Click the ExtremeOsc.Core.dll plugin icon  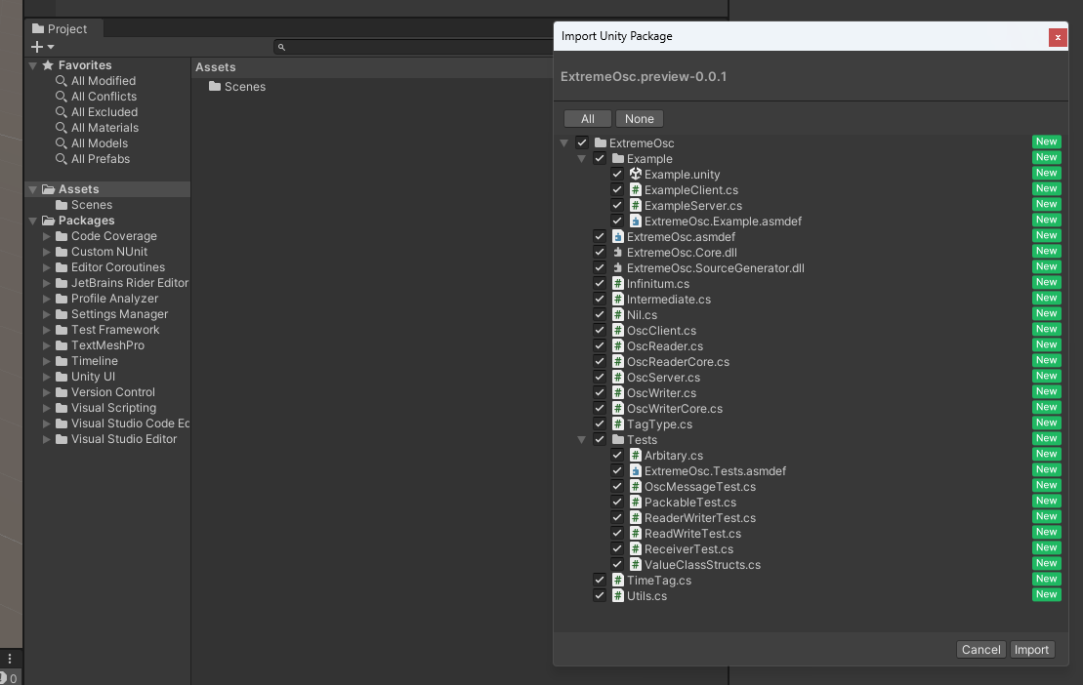pos(617,253)
